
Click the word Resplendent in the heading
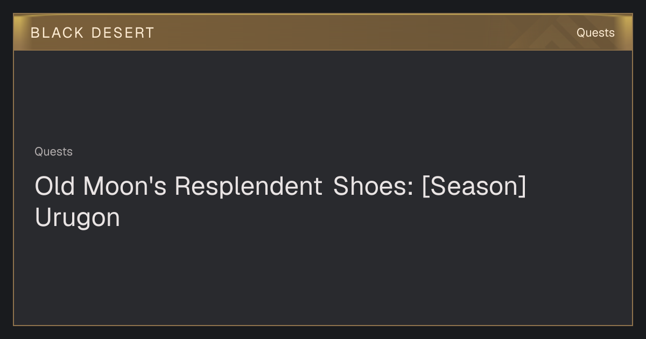click(248, 186)
